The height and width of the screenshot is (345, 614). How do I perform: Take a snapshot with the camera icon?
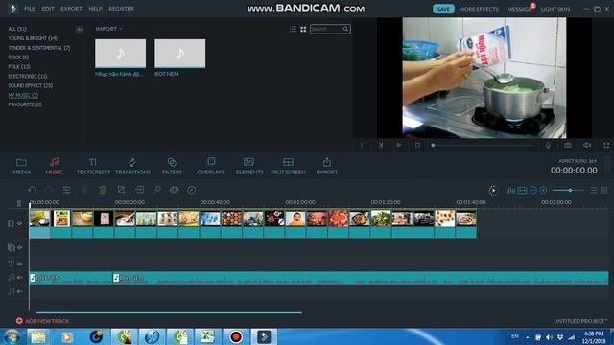click(x=567, y=145)
